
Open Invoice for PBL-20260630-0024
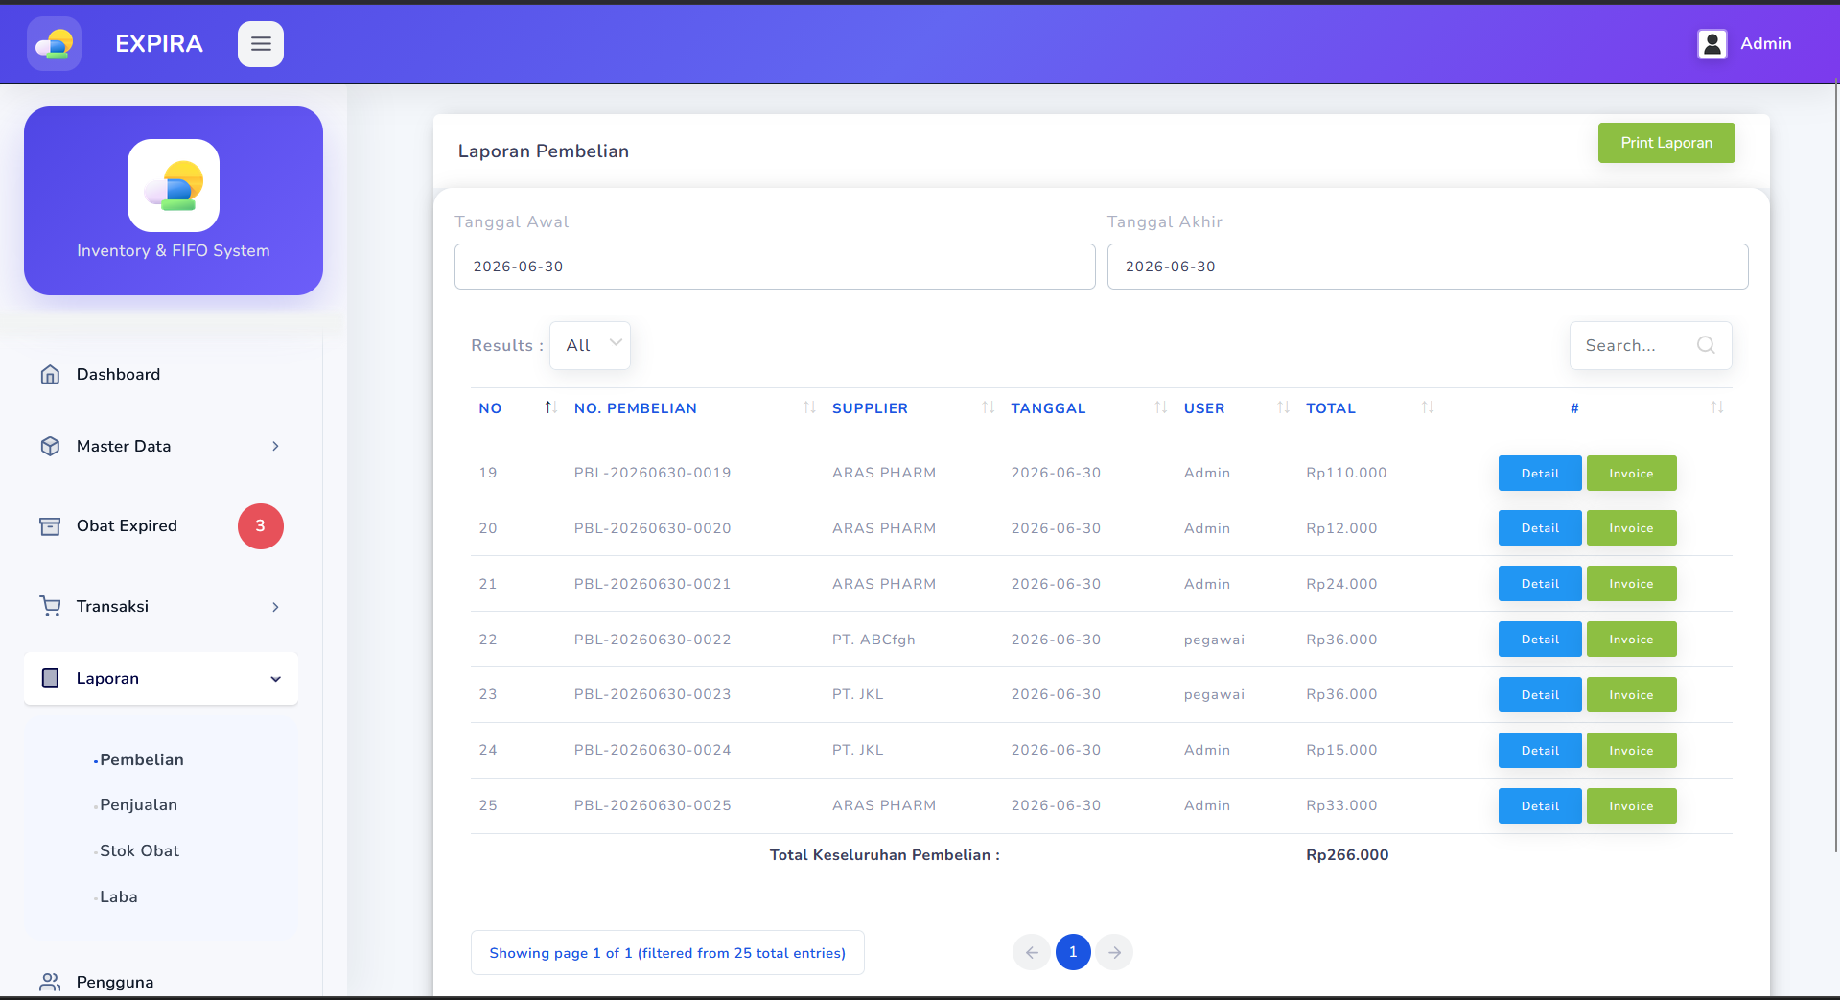tap(1631, 751)
